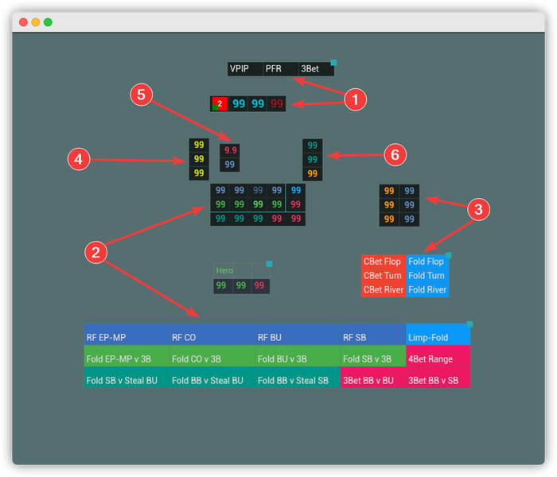Choose Fold BB v Steal SB cell
This screenshot has width=557, height=477.
coord(298,378)
